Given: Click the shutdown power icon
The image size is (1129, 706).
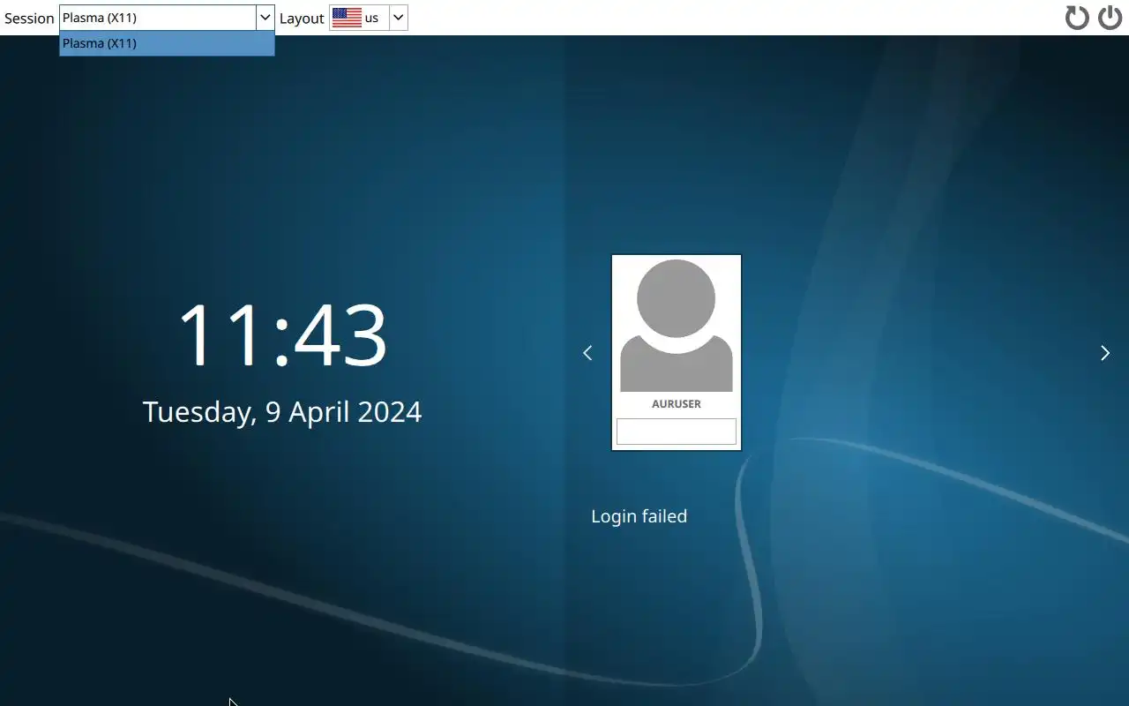Looking at the screenshot, I should [x=1110, y=18].
